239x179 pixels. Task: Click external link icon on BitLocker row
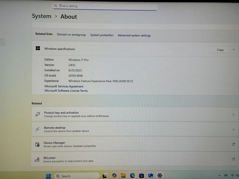pyautogui.click(x=234, y=159)
